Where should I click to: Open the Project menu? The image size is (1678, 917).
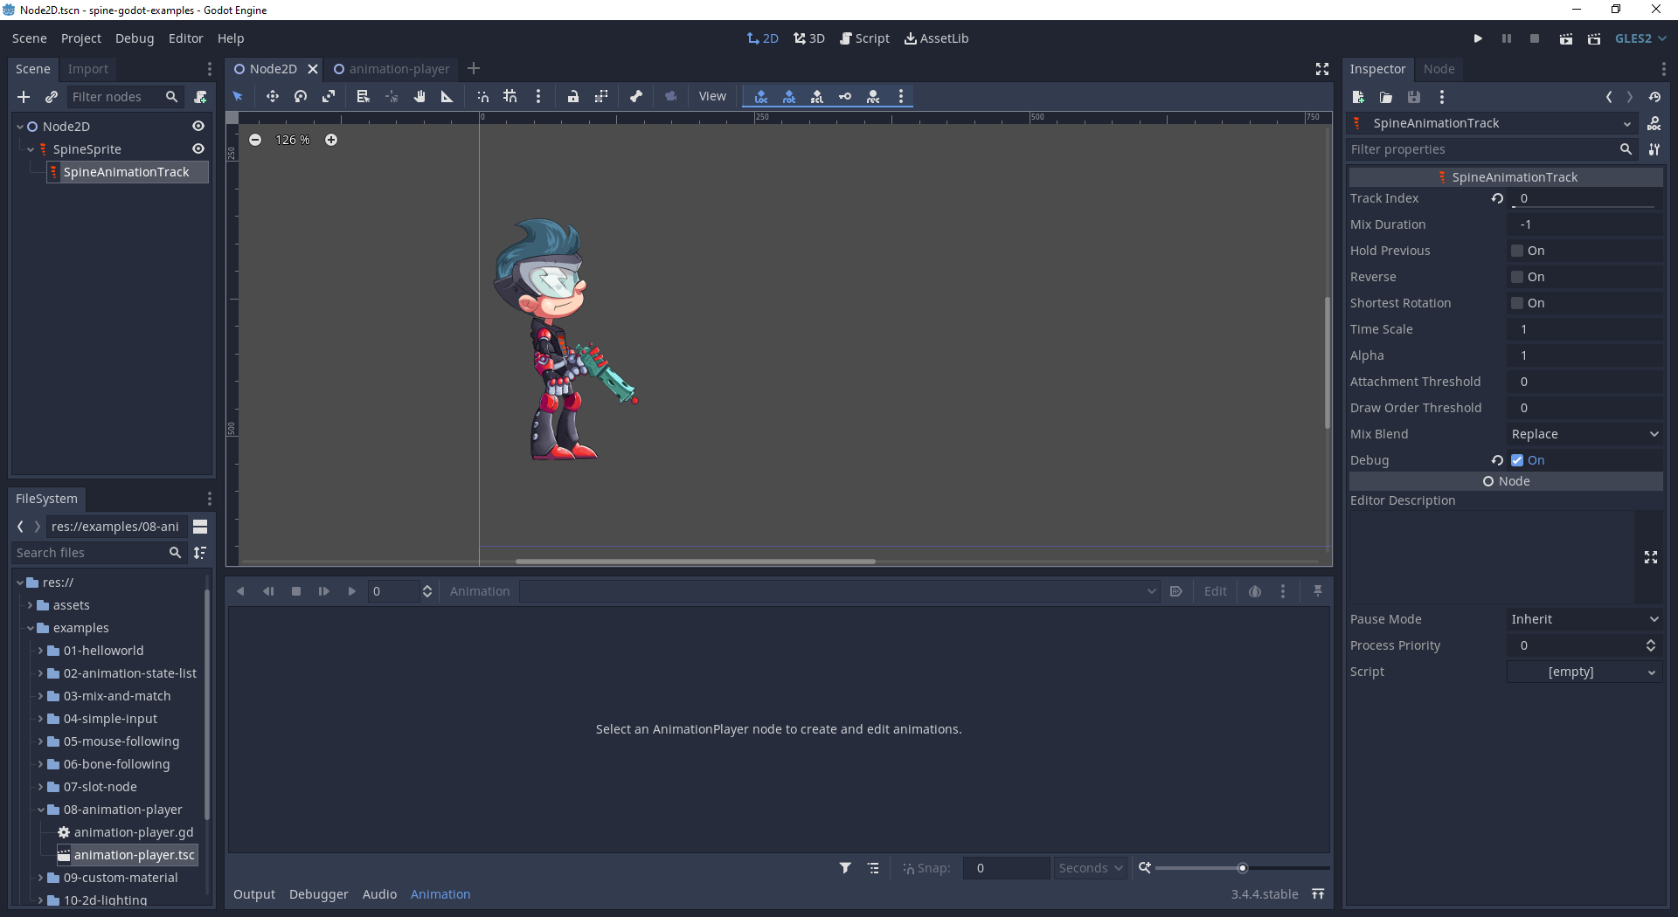pyautogui.click(x=81, y=38)
